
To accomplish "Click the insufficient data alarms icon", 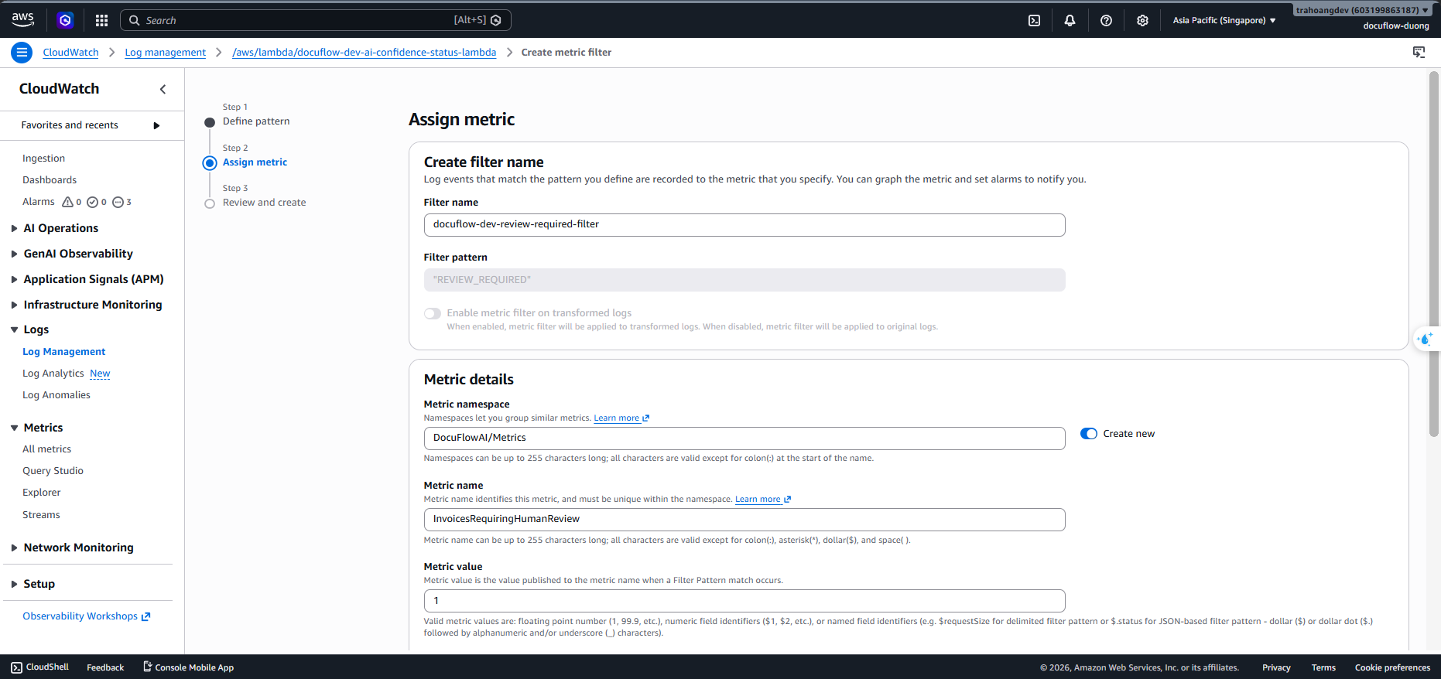I will click(x=118, y=202).
